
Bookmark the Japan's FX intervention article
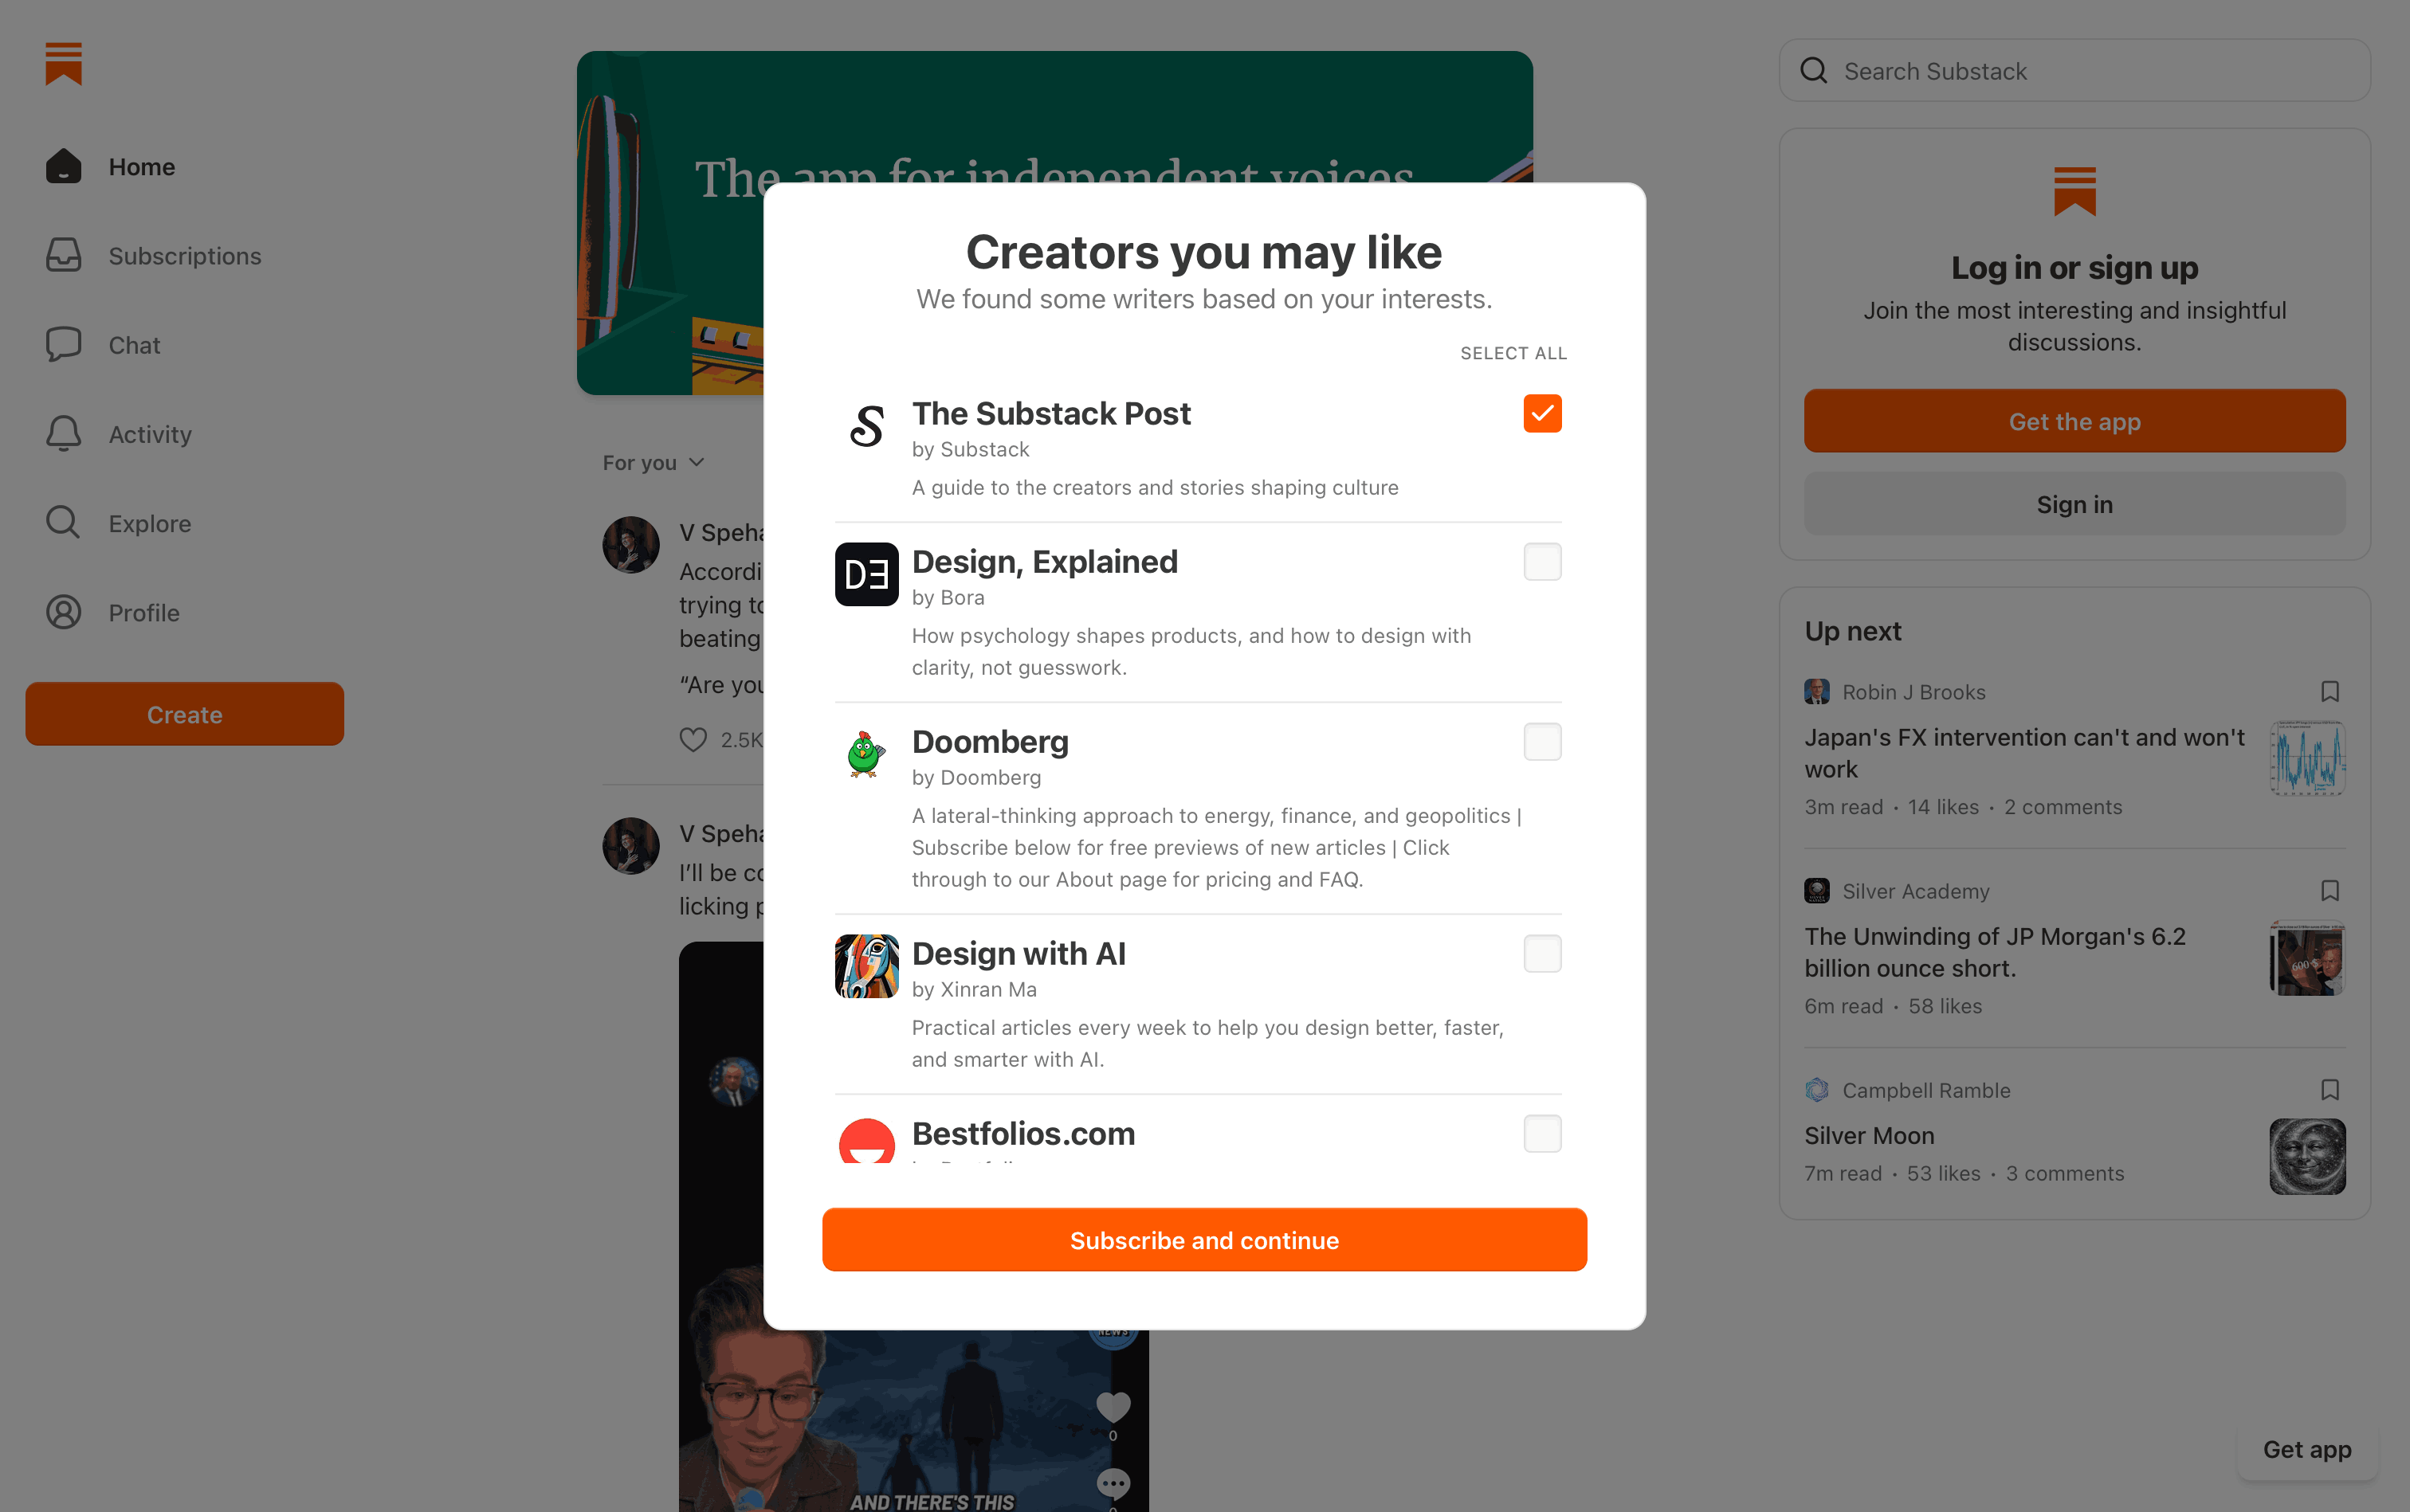[2329, 692]
